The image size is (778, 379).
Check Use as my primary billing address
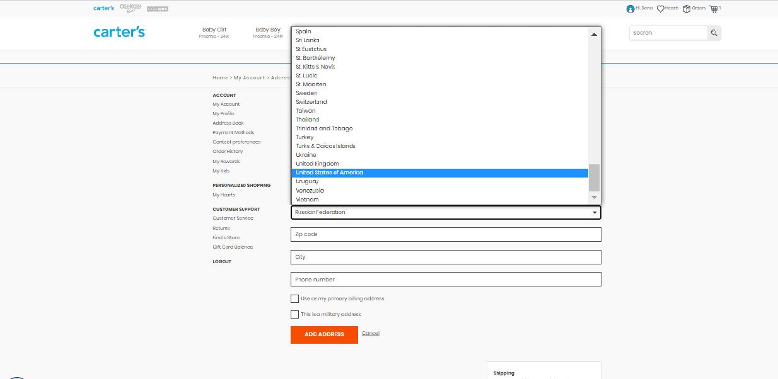click(x=294, y=298)
